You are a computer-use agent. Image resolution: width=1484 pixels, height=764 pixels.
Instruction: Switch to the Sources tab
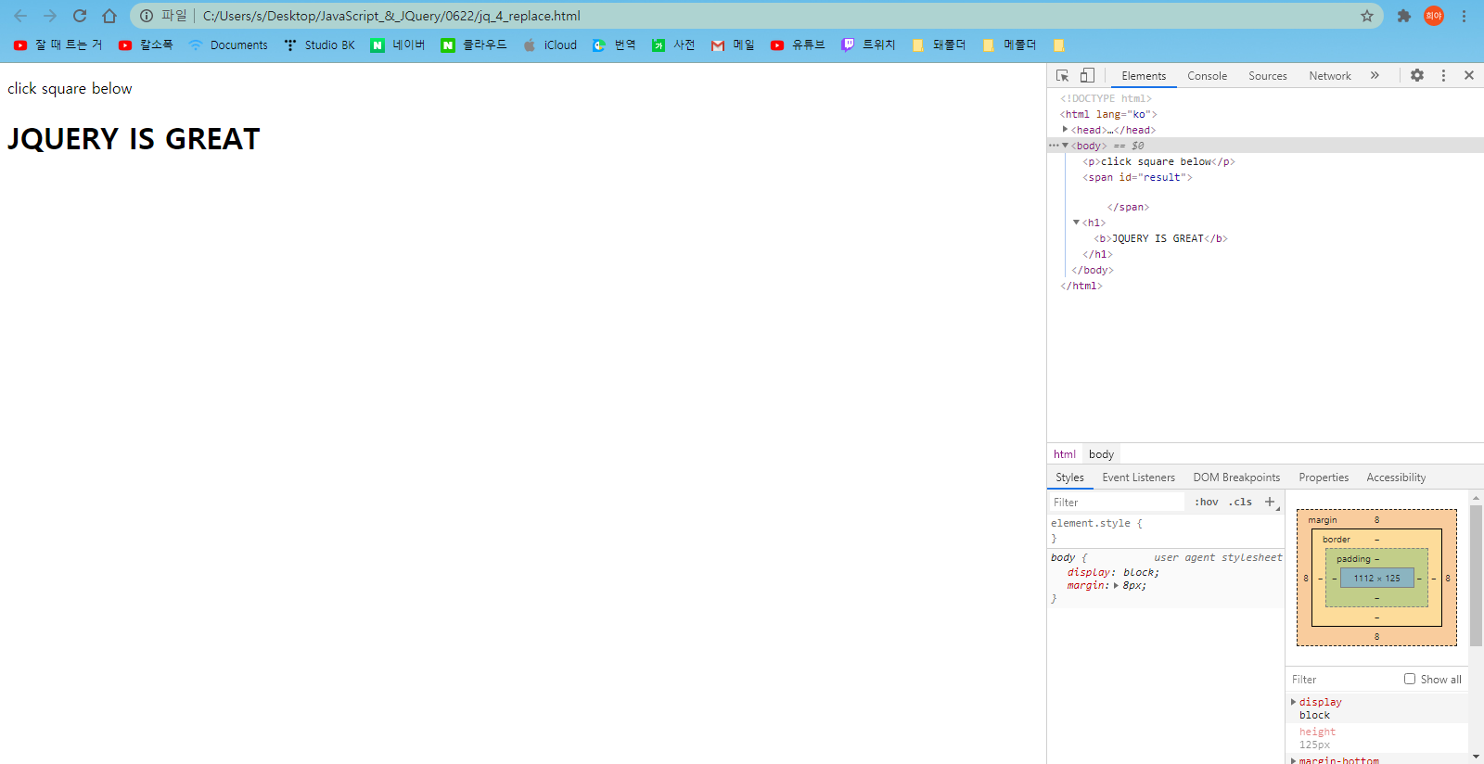click(x=1267, y=76)
